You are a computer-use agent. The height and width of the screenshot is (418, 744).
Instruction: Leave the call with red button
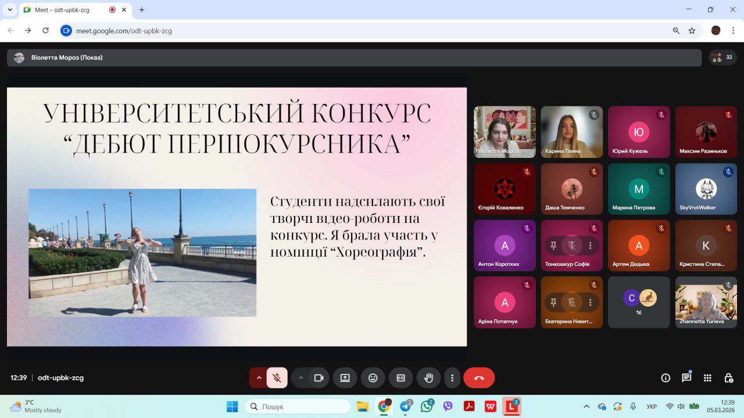[478, 378]
